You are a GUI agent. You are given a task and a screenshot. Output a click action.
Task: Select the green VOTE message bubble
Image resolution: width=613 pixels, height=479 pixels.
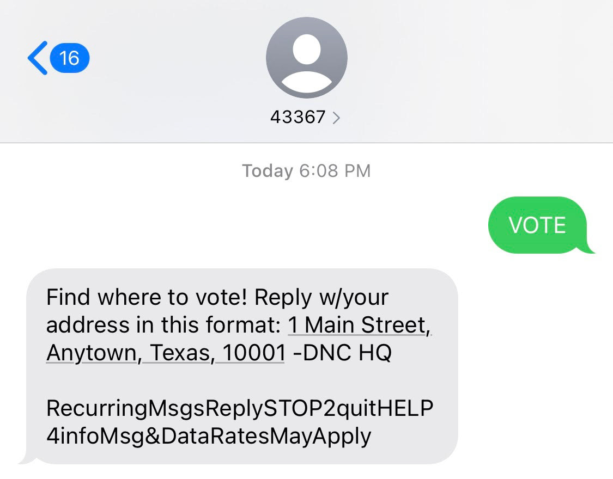tap(537, 225)
